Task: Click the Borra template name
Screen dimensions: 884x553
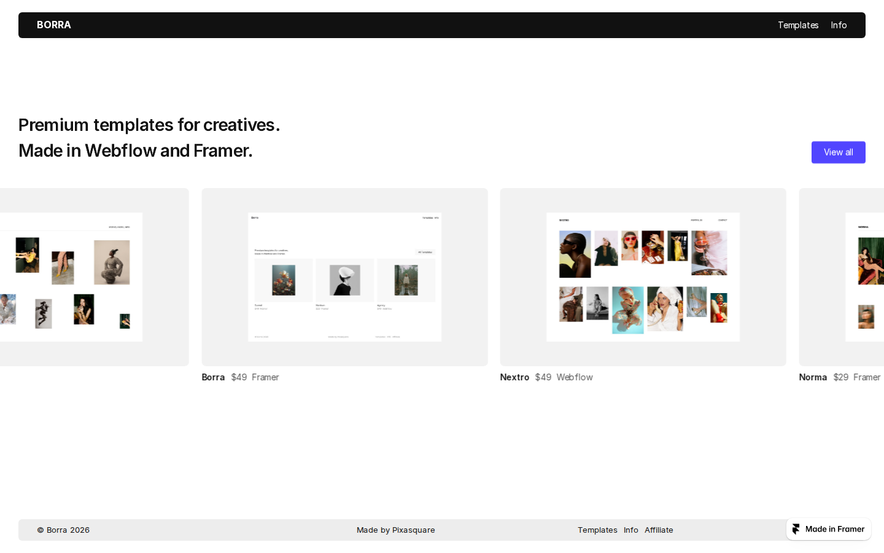Action: click(213, 377)
